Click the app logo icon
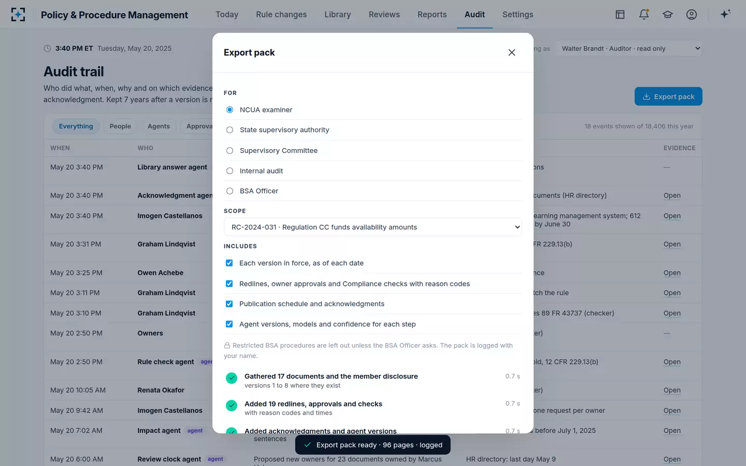The height and width of the screenshot is (466, 746). (18, 14)
